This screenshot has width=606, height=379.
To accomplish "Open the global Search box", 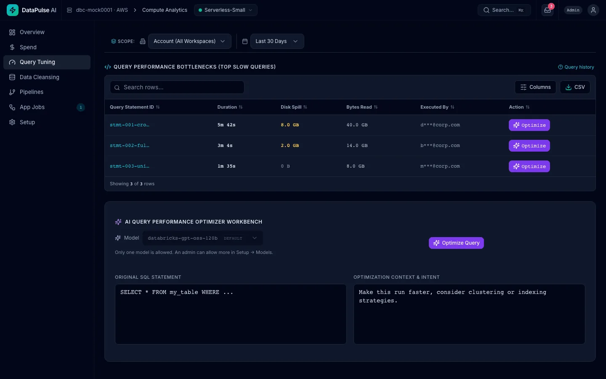I will 504,10.
